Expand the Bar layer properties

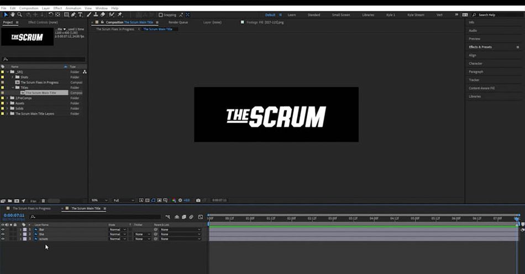(20, 230)
